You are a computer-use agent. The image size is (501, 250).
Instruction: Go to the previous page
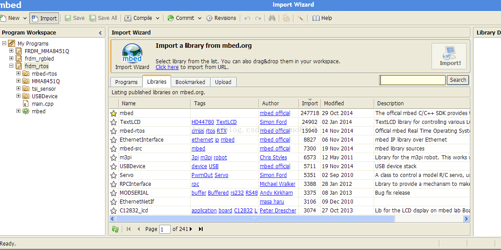pyautogui.click(x=138, y=229)
